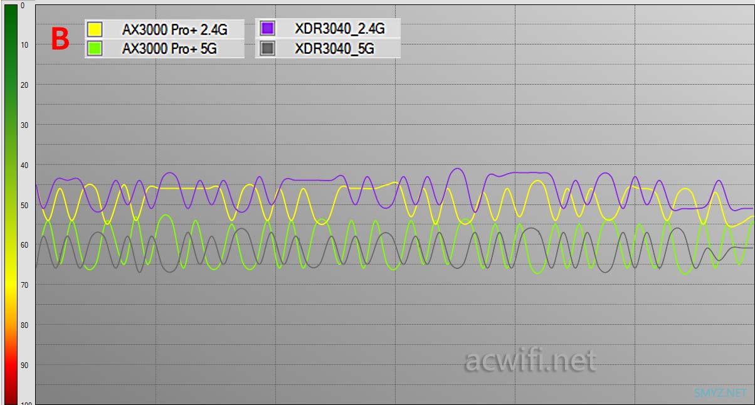Image resolution: width=755 pixels, height=405 pixels.
Task: Click the red letter B marker
Action: [x=60, y=39]
